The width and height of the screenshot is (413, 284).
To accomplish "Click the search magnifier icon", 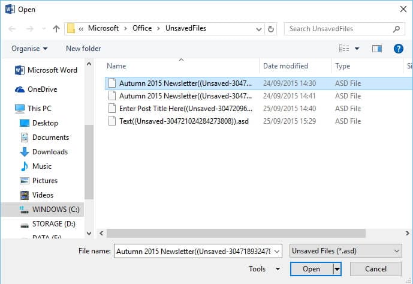I will (396, 28).
